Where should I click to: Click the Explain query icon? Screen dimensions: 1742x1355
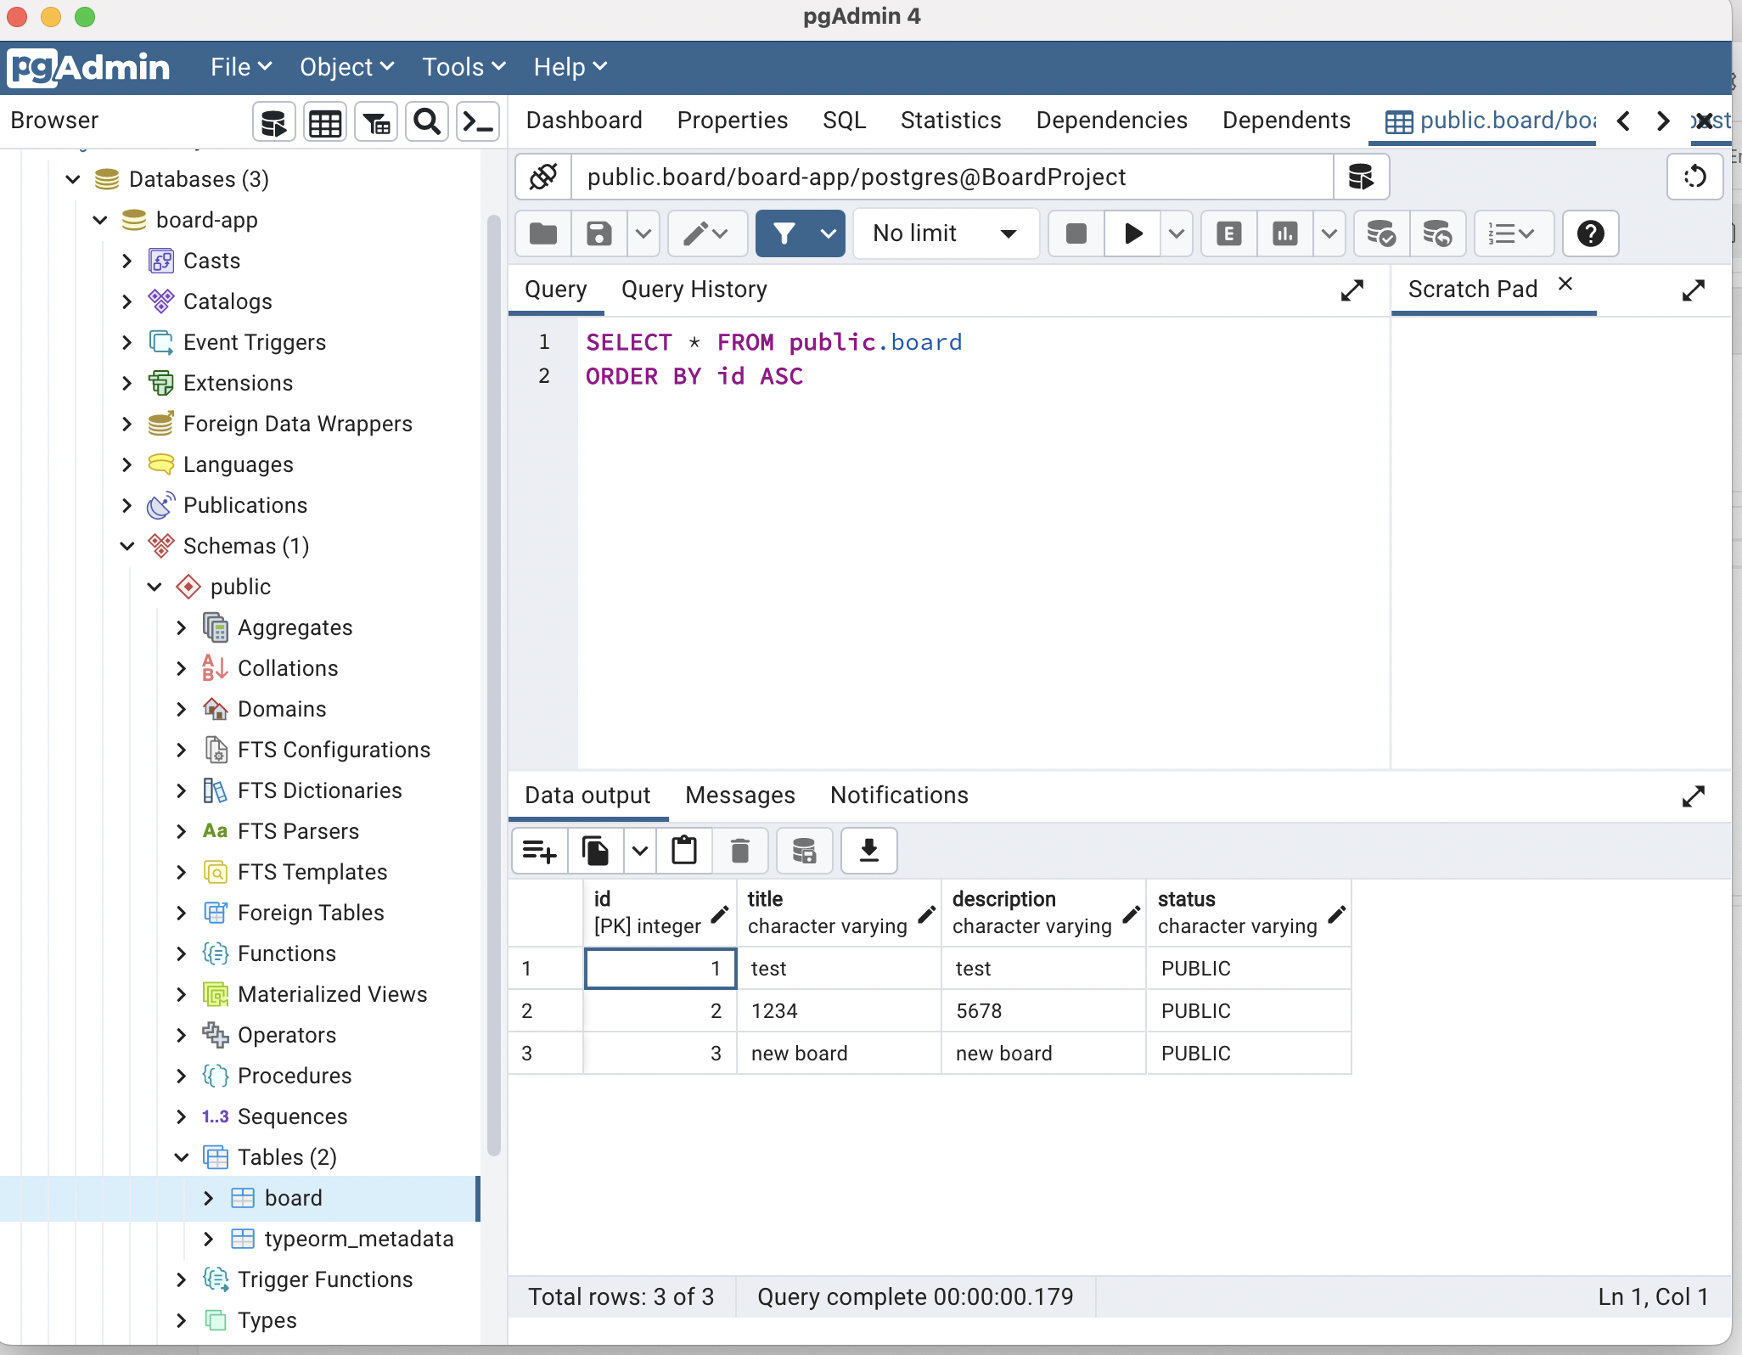[1228, 233]
